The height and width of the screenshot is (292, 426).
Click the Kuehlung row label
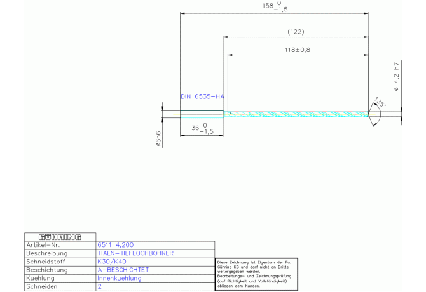coord(41,278)
